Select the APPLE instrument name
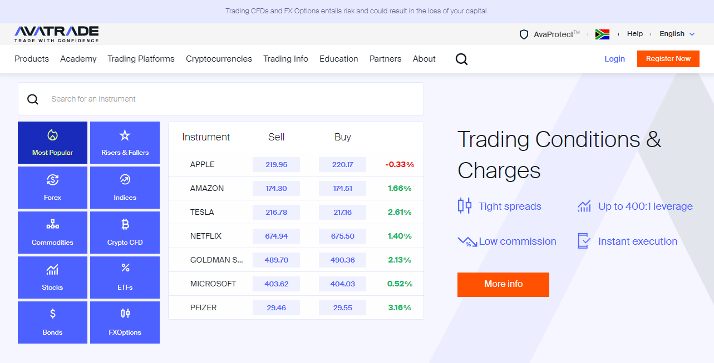Viewport: 714px width, 363px height. click(203, 164)
